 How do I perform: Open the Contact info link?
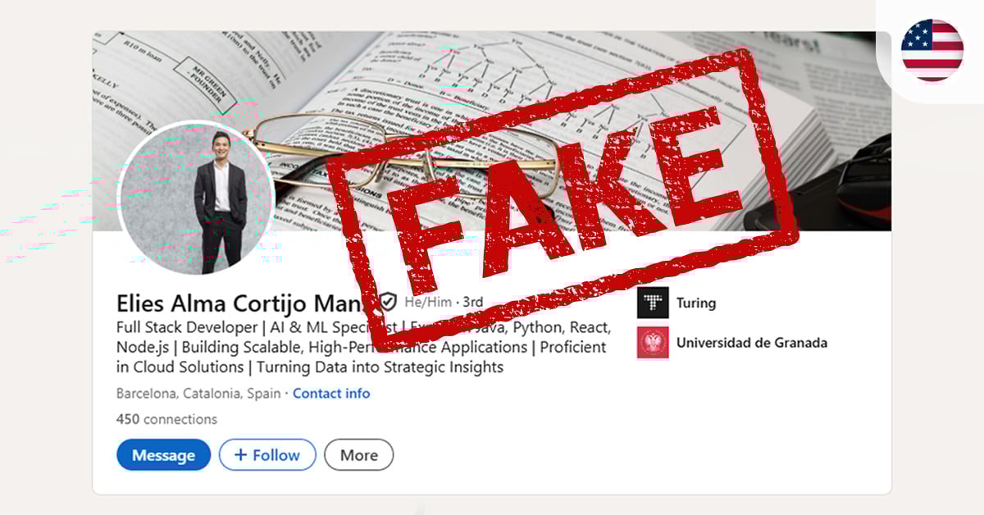pos(331,394)
